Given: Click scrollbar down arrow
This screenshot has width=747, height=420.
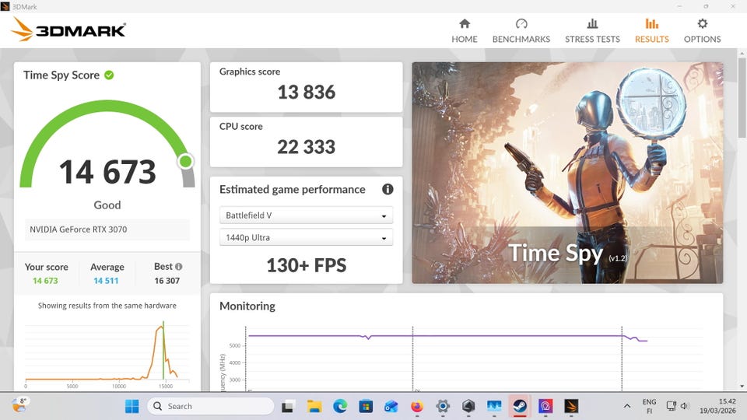Looking at the screenshot, I should point(742,387).
